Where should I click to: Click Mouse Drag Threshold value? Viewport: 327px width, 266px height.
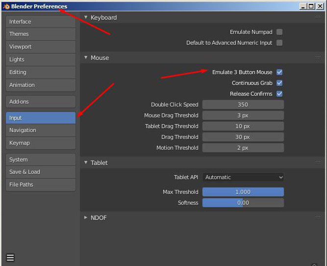pos(243,115)
